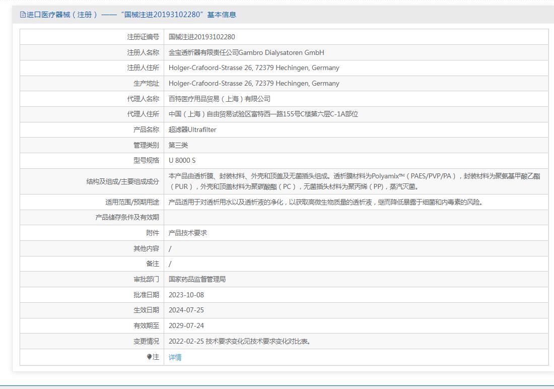Select the 代理人住所 address in Shanghai
Image resolution: width=554 pixels, height=389 pixels.
coord(263,114)
